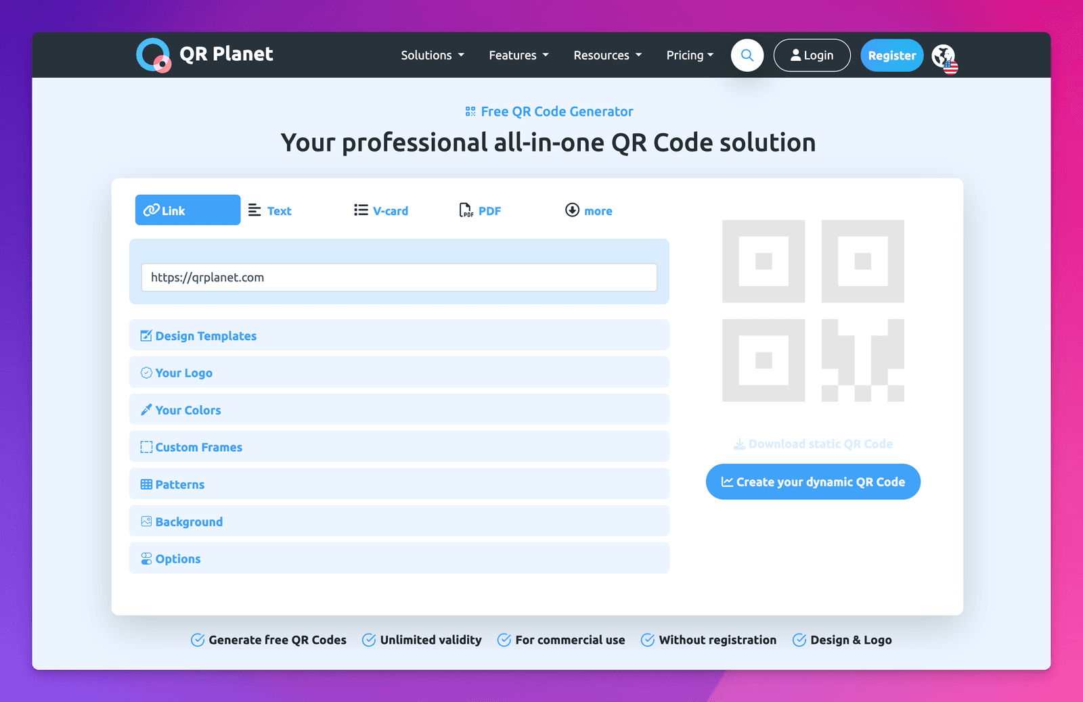Click the chart icon in dynamic QR button
Image resolution: width=1083 pixels, height=702 pixels.
tap(727, 482)
